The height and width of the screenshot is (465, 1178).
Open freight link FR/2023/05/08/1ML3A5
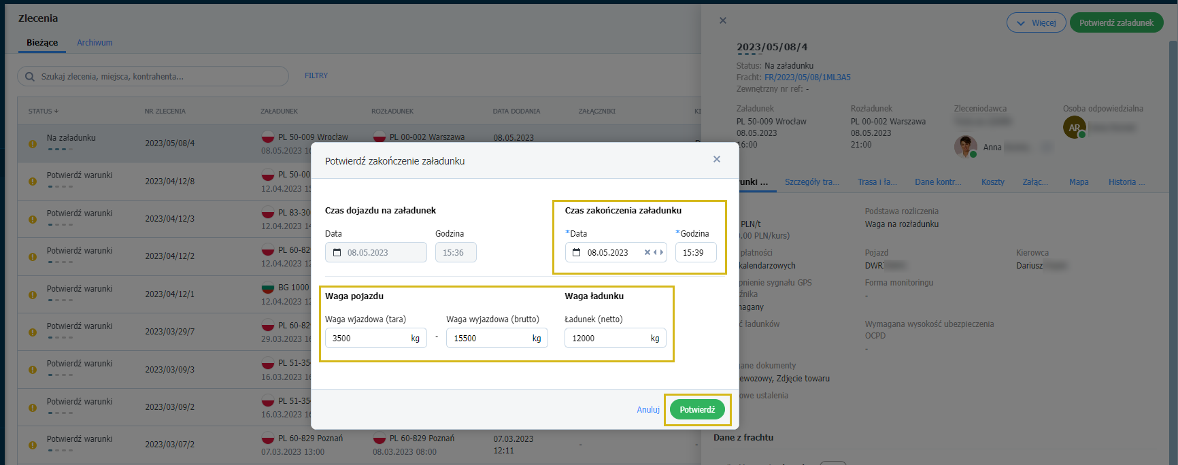pyautogui.click(x=807, y=77)
